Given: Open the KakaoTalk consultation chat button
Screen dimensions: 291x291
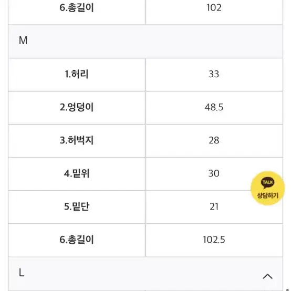Looking at the screenshot, I should tap(267, 188).
